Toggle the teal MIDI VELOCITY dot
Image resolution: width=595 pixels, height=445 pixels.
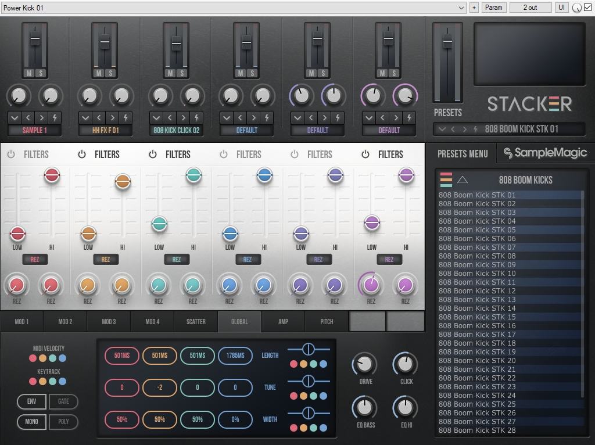(x=53, y=358)
